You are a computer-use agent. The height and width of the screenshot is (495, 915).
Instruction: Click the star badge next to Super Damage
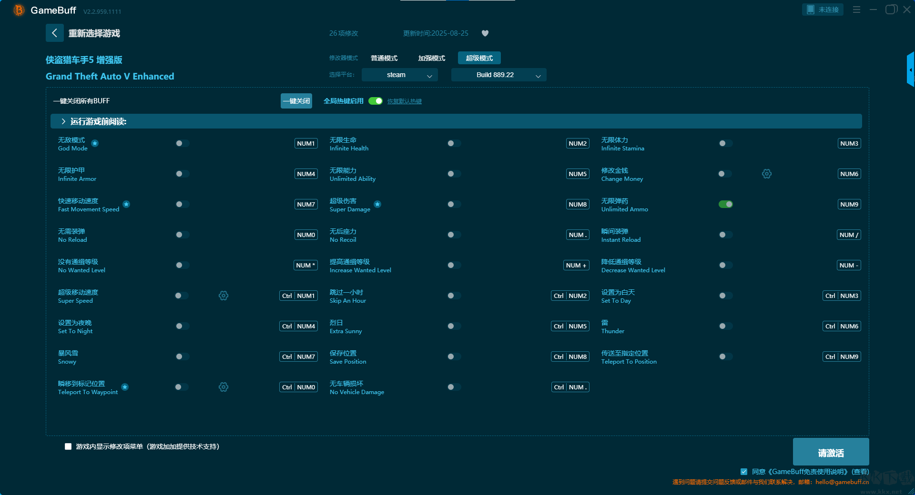point(377,204)
